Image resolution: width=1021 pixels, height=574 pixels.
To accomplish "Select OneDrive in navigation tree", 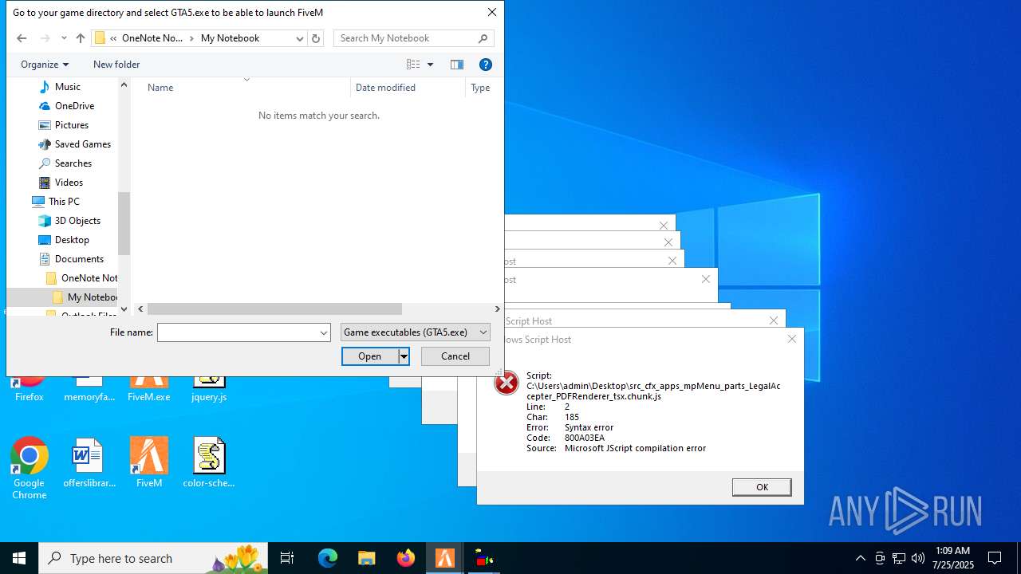I will 74,106.
